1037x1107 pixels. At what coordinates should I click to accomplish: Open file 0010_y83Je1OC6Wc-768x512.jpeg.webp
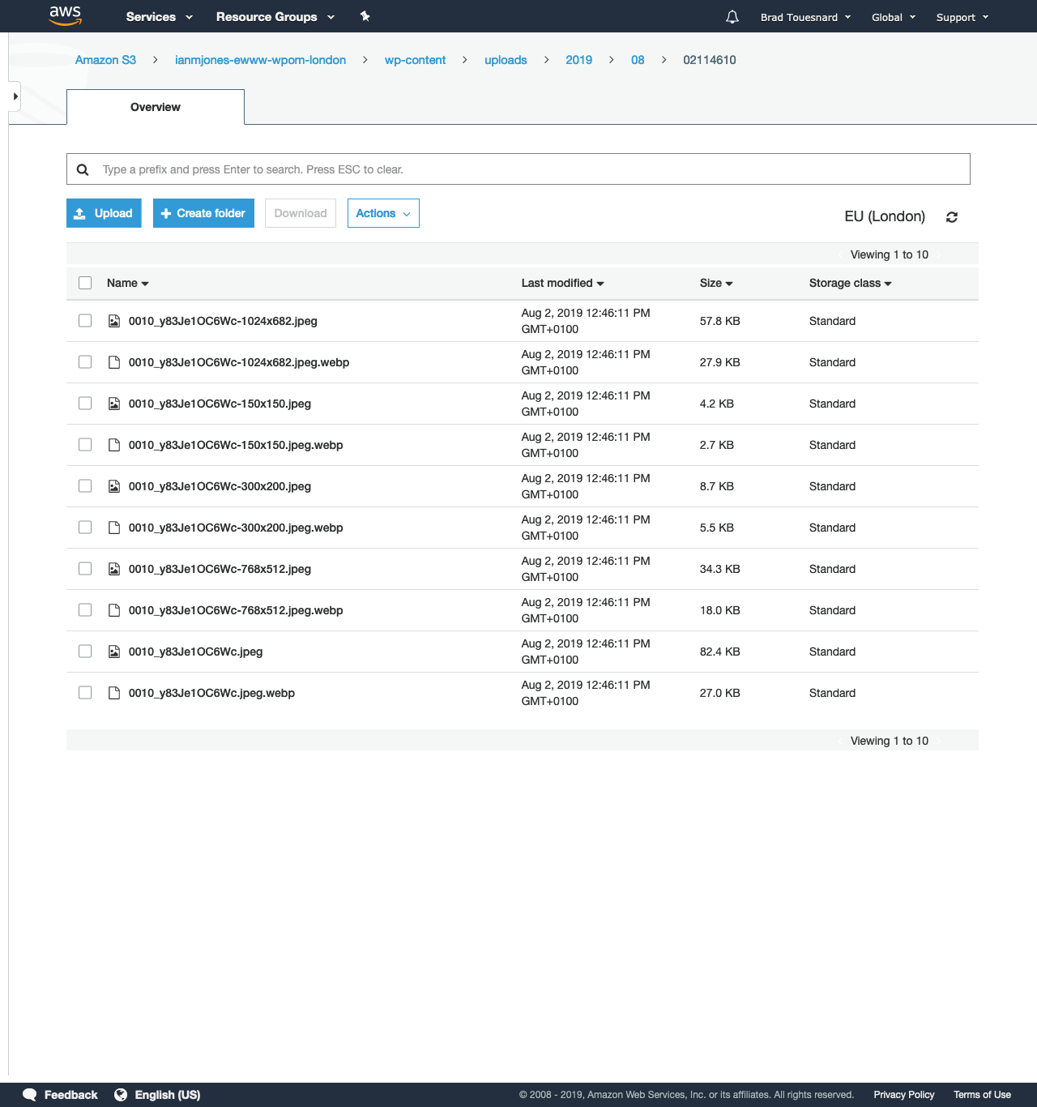pos(236,610)
